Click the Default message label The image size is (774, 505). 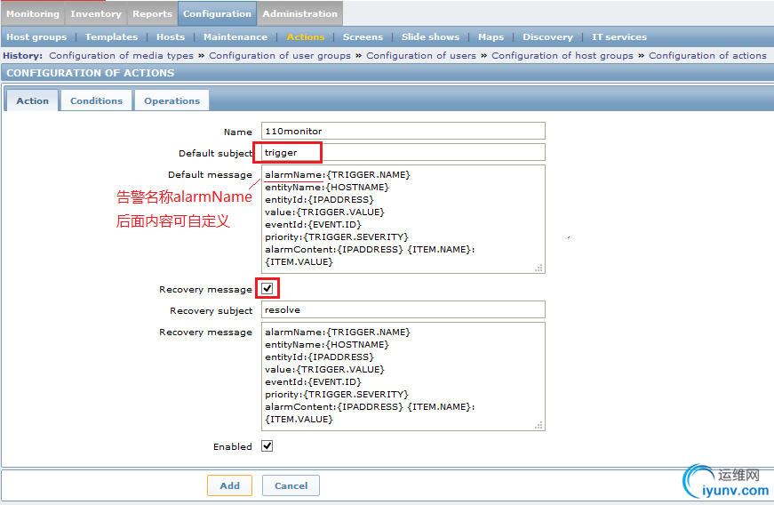coord(210,175)
